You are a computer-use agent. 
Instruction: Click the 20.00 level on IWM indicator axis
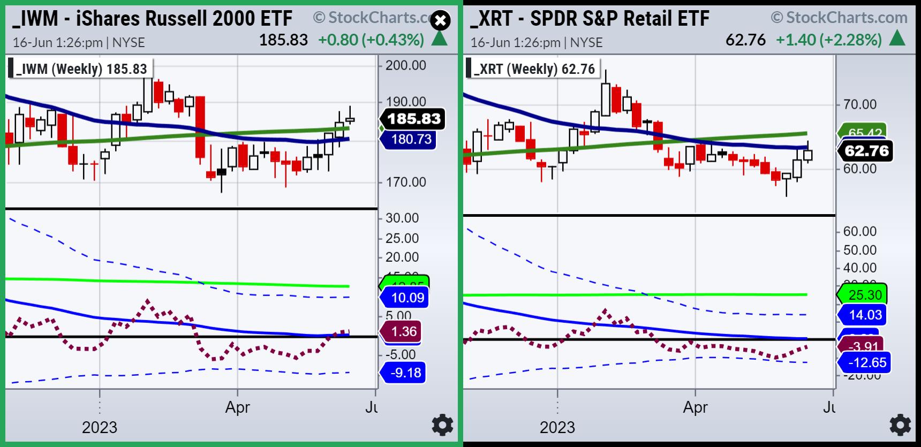click(402, 257)
